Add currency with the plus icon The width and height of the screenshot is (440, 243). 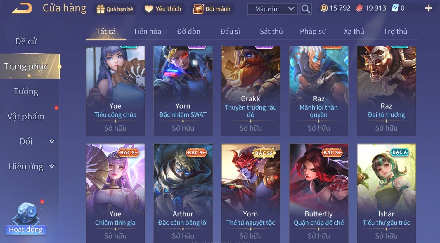click(x=429, y=8)
